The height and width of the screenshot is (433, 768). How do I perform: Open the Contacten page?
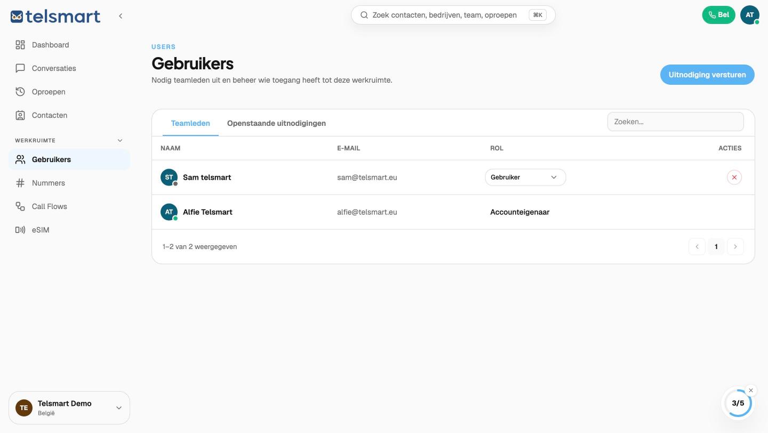coord(69,115)
